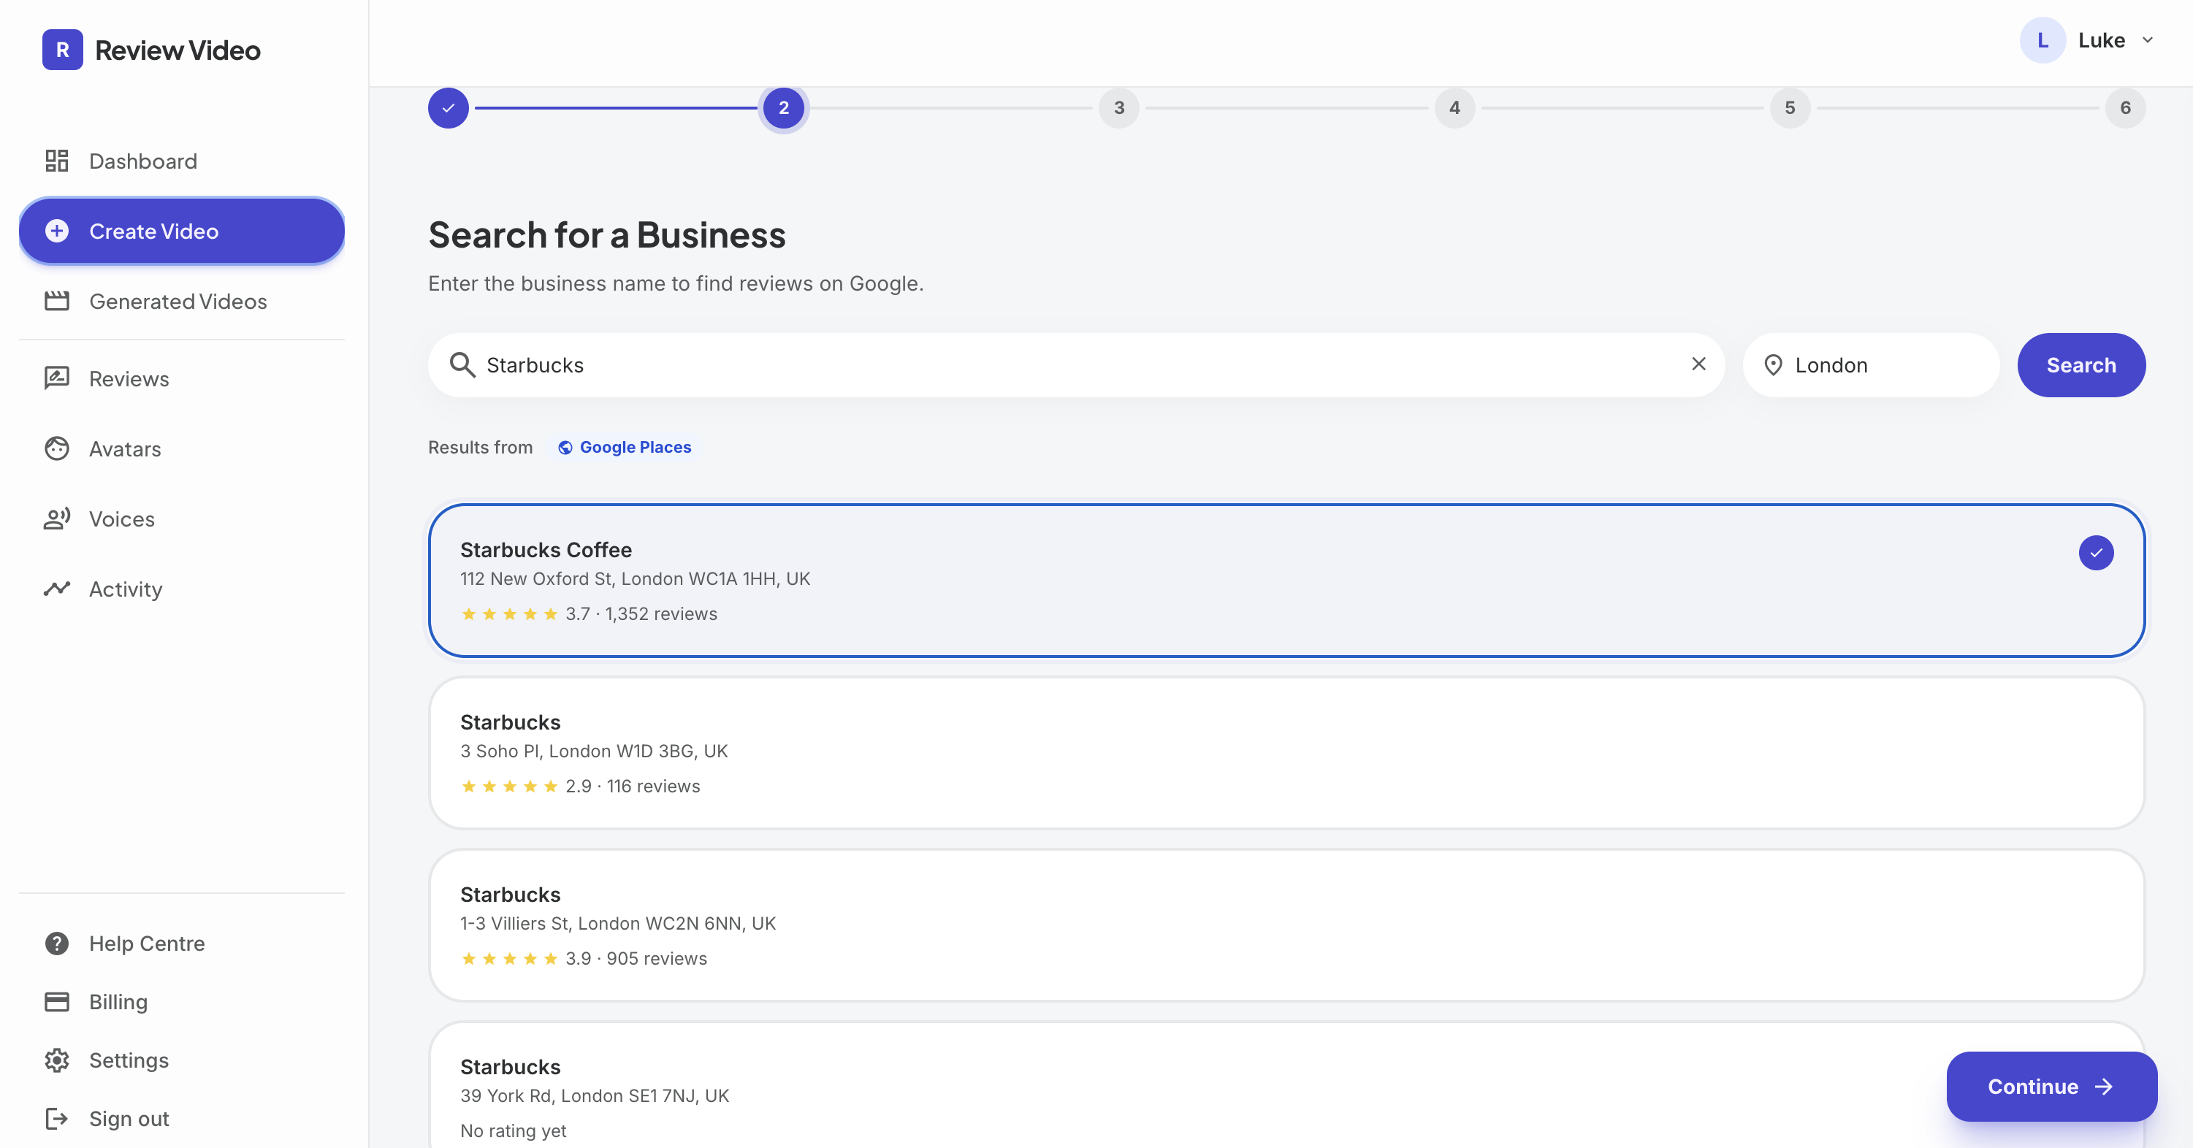Screen dimensions: 2193x1148
Task: Click the Dashboard grid icon
Action: tap(57, 161)
